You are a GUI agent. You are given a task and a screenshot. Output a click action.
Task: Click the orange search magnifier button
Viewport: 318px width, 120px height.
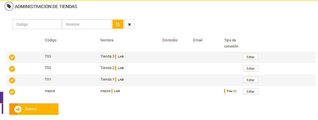pos(118,24)
